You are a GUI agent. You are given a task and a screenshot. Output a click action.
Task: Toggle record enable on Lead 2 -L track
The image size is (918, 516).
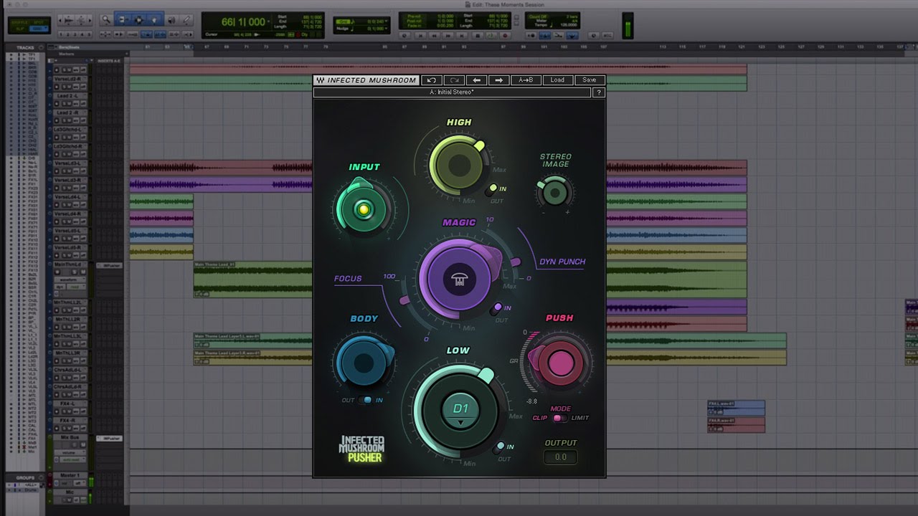[x=57, y=103]
